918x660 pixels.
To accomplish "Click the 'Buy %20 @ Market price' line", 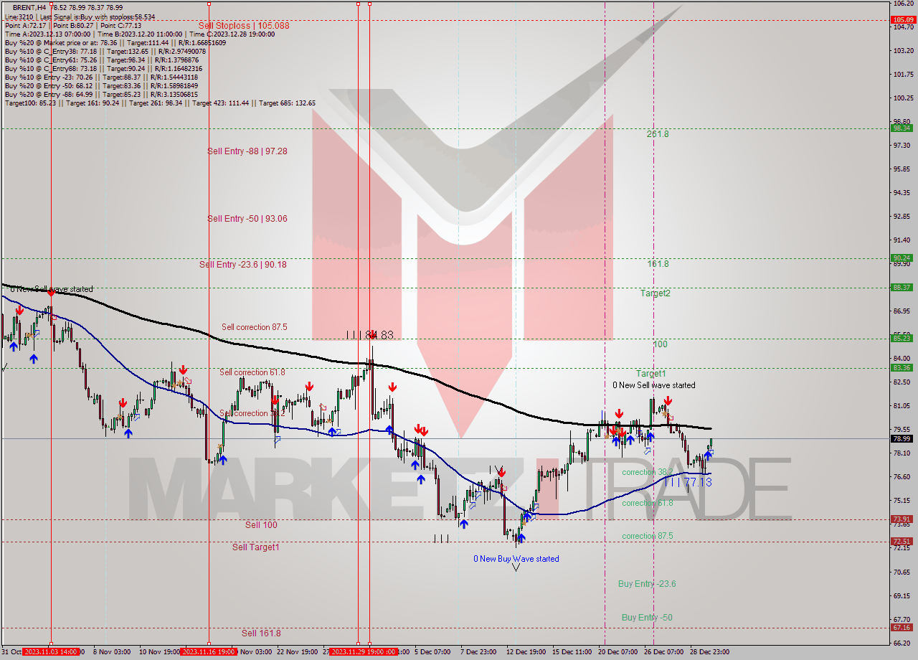I will tap(115, 42).
